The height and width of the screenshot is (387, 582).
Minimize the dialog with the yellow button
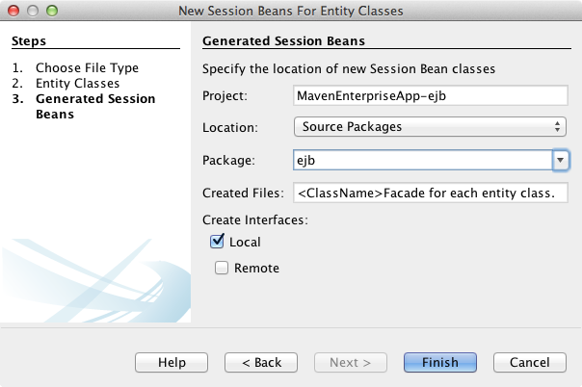coord(32,11)
